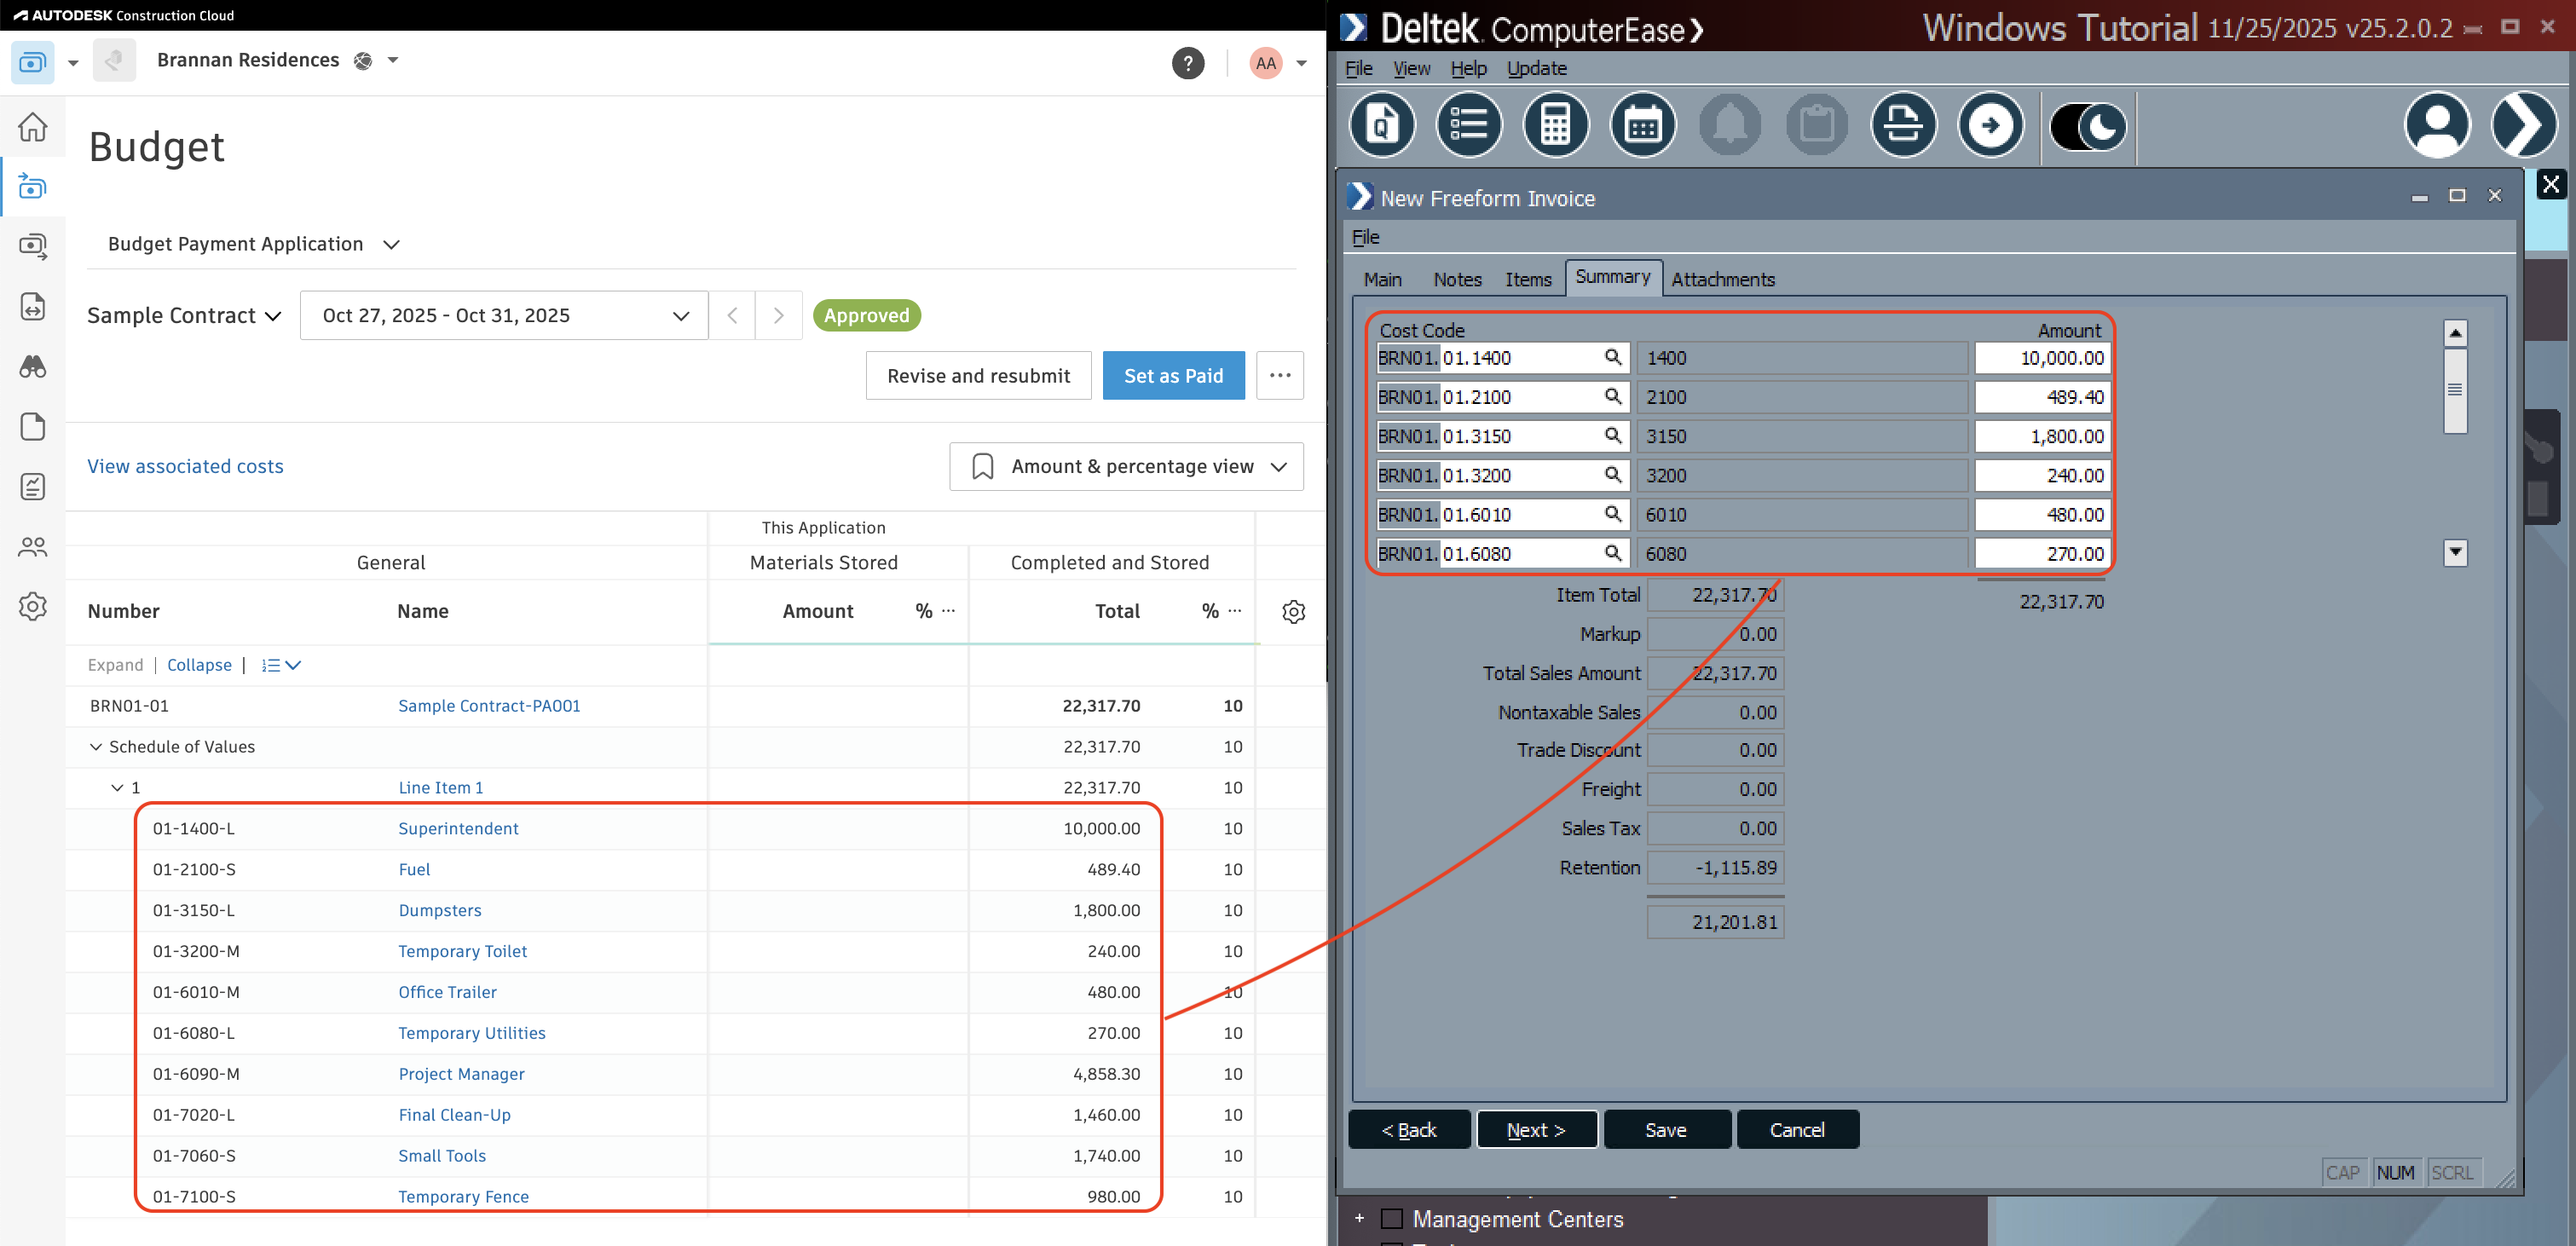
Task: Click the calculator icon in Deltek toolbar
Action: pyautogui.click(x=1555, y=126)
